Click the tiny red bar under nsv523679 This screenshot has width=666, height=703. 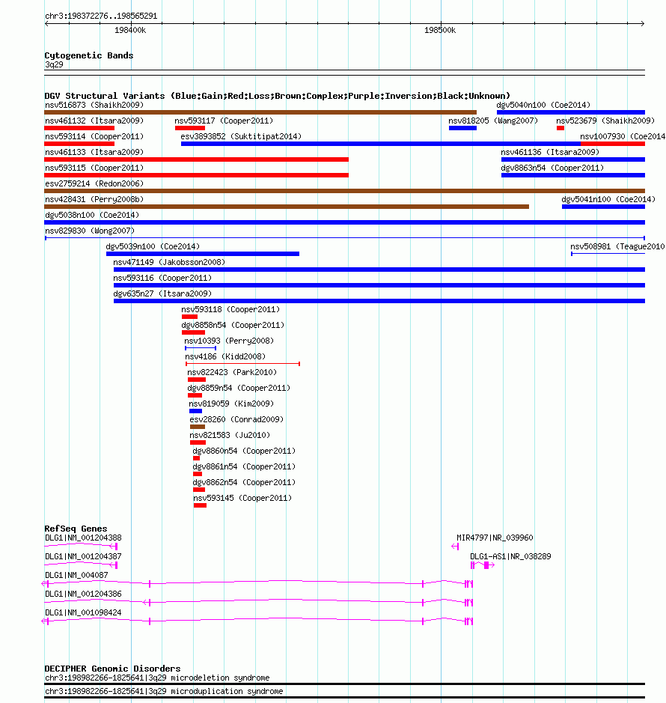coord(560,128)
